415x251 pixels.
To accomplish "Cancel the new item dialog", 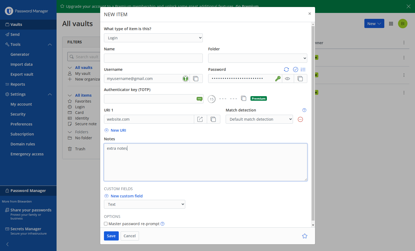I will click(x=130, y=236).
